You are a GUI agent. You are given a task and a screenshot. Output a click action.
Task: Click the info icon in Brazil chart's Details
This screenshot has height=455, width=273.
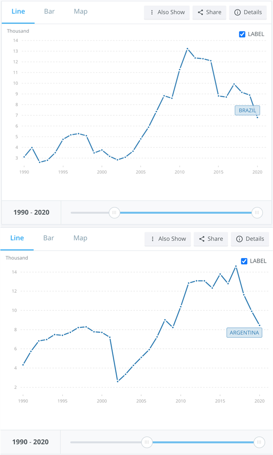point(237,12)
